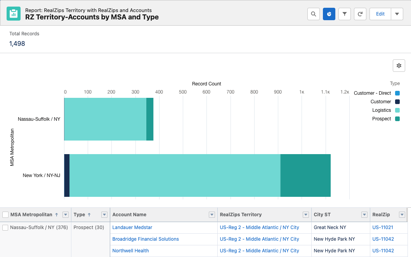The width and height of the screenshot is (411, 257).
Task: Open the territory link for Northwell Health
Action: tap(259, 251)
